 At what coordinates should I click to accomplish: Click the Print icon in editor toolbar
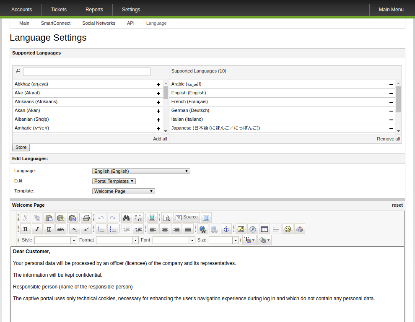(x=86, y=218)
